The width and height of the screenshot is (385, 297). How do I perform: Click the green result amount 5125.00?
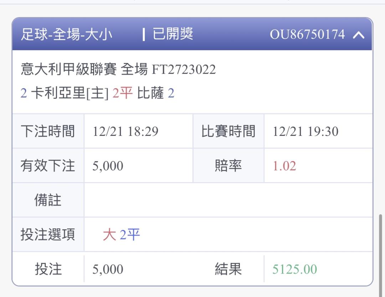pos(294,269)
